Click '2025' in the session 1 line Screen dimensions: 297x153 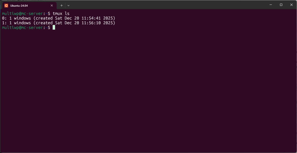[x=108, y=23]
